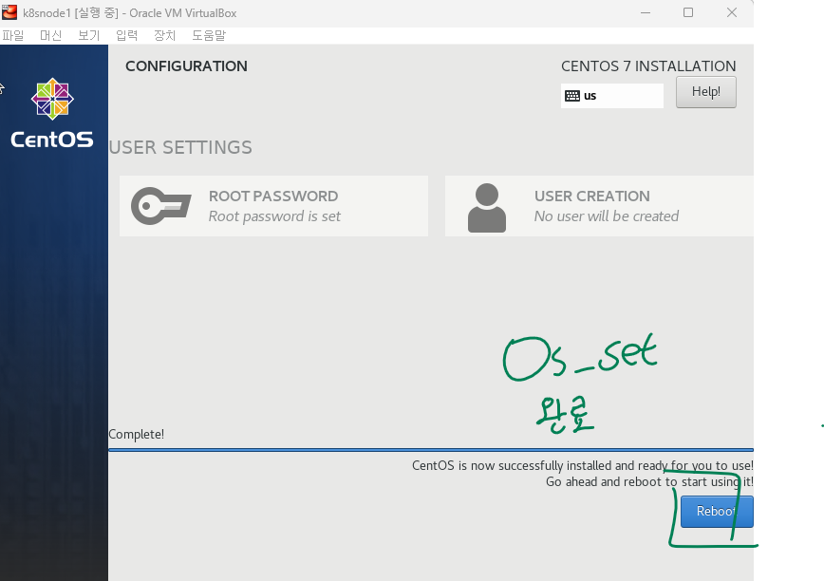Viewport: 824px width, 581px height.
Task: Open the USER CREATION settings
Action: click(x=599, y=206)
